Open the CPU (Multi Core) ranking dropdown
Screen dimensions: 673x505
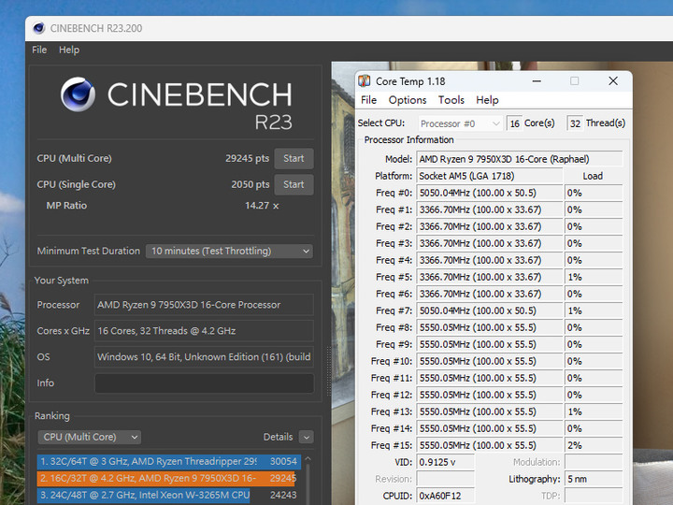coord(90,437)
